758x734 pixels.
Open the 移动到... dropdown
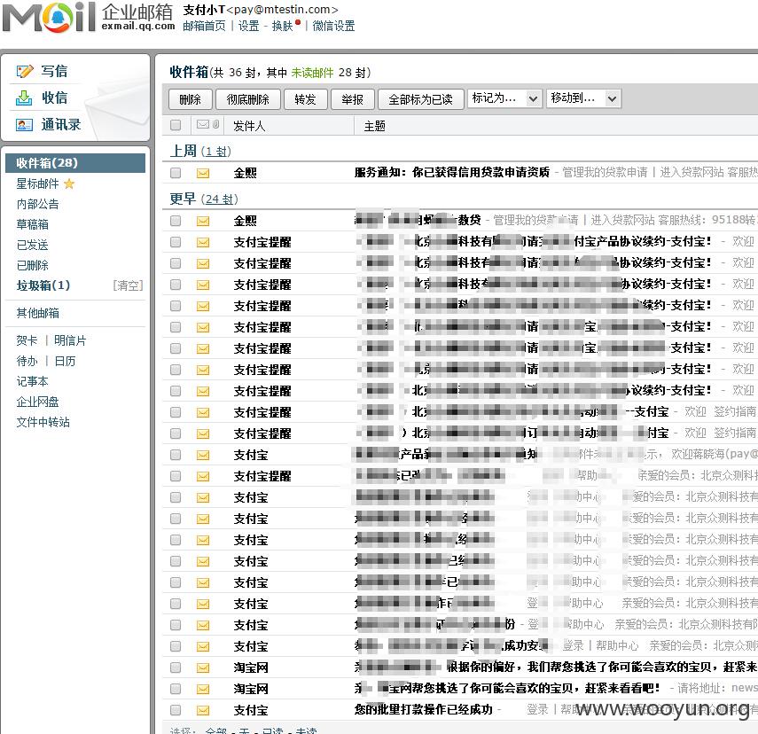pyautogui.click(x=583, y=98)
